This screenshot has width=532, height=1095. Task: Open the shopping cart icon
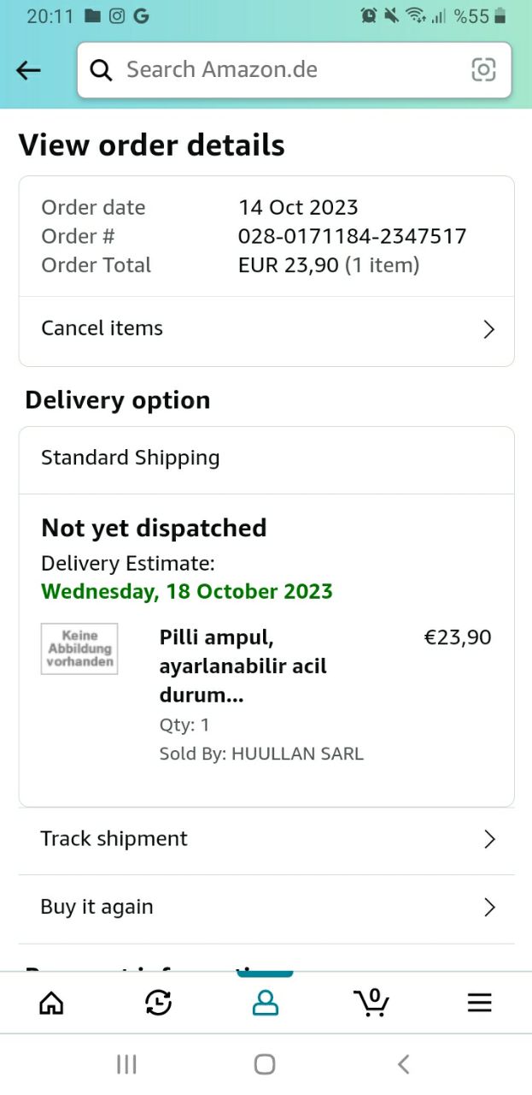tap(371, 1002)
